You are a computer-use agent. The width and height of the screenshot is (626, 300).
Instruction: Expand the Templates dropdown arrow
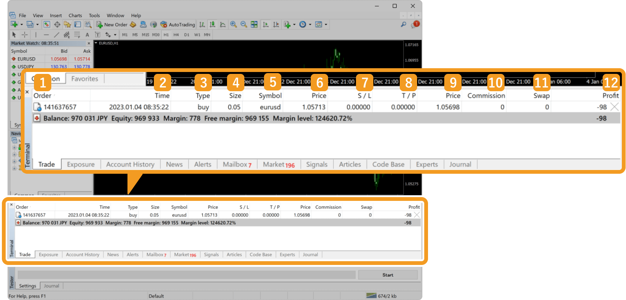[326, 24]
